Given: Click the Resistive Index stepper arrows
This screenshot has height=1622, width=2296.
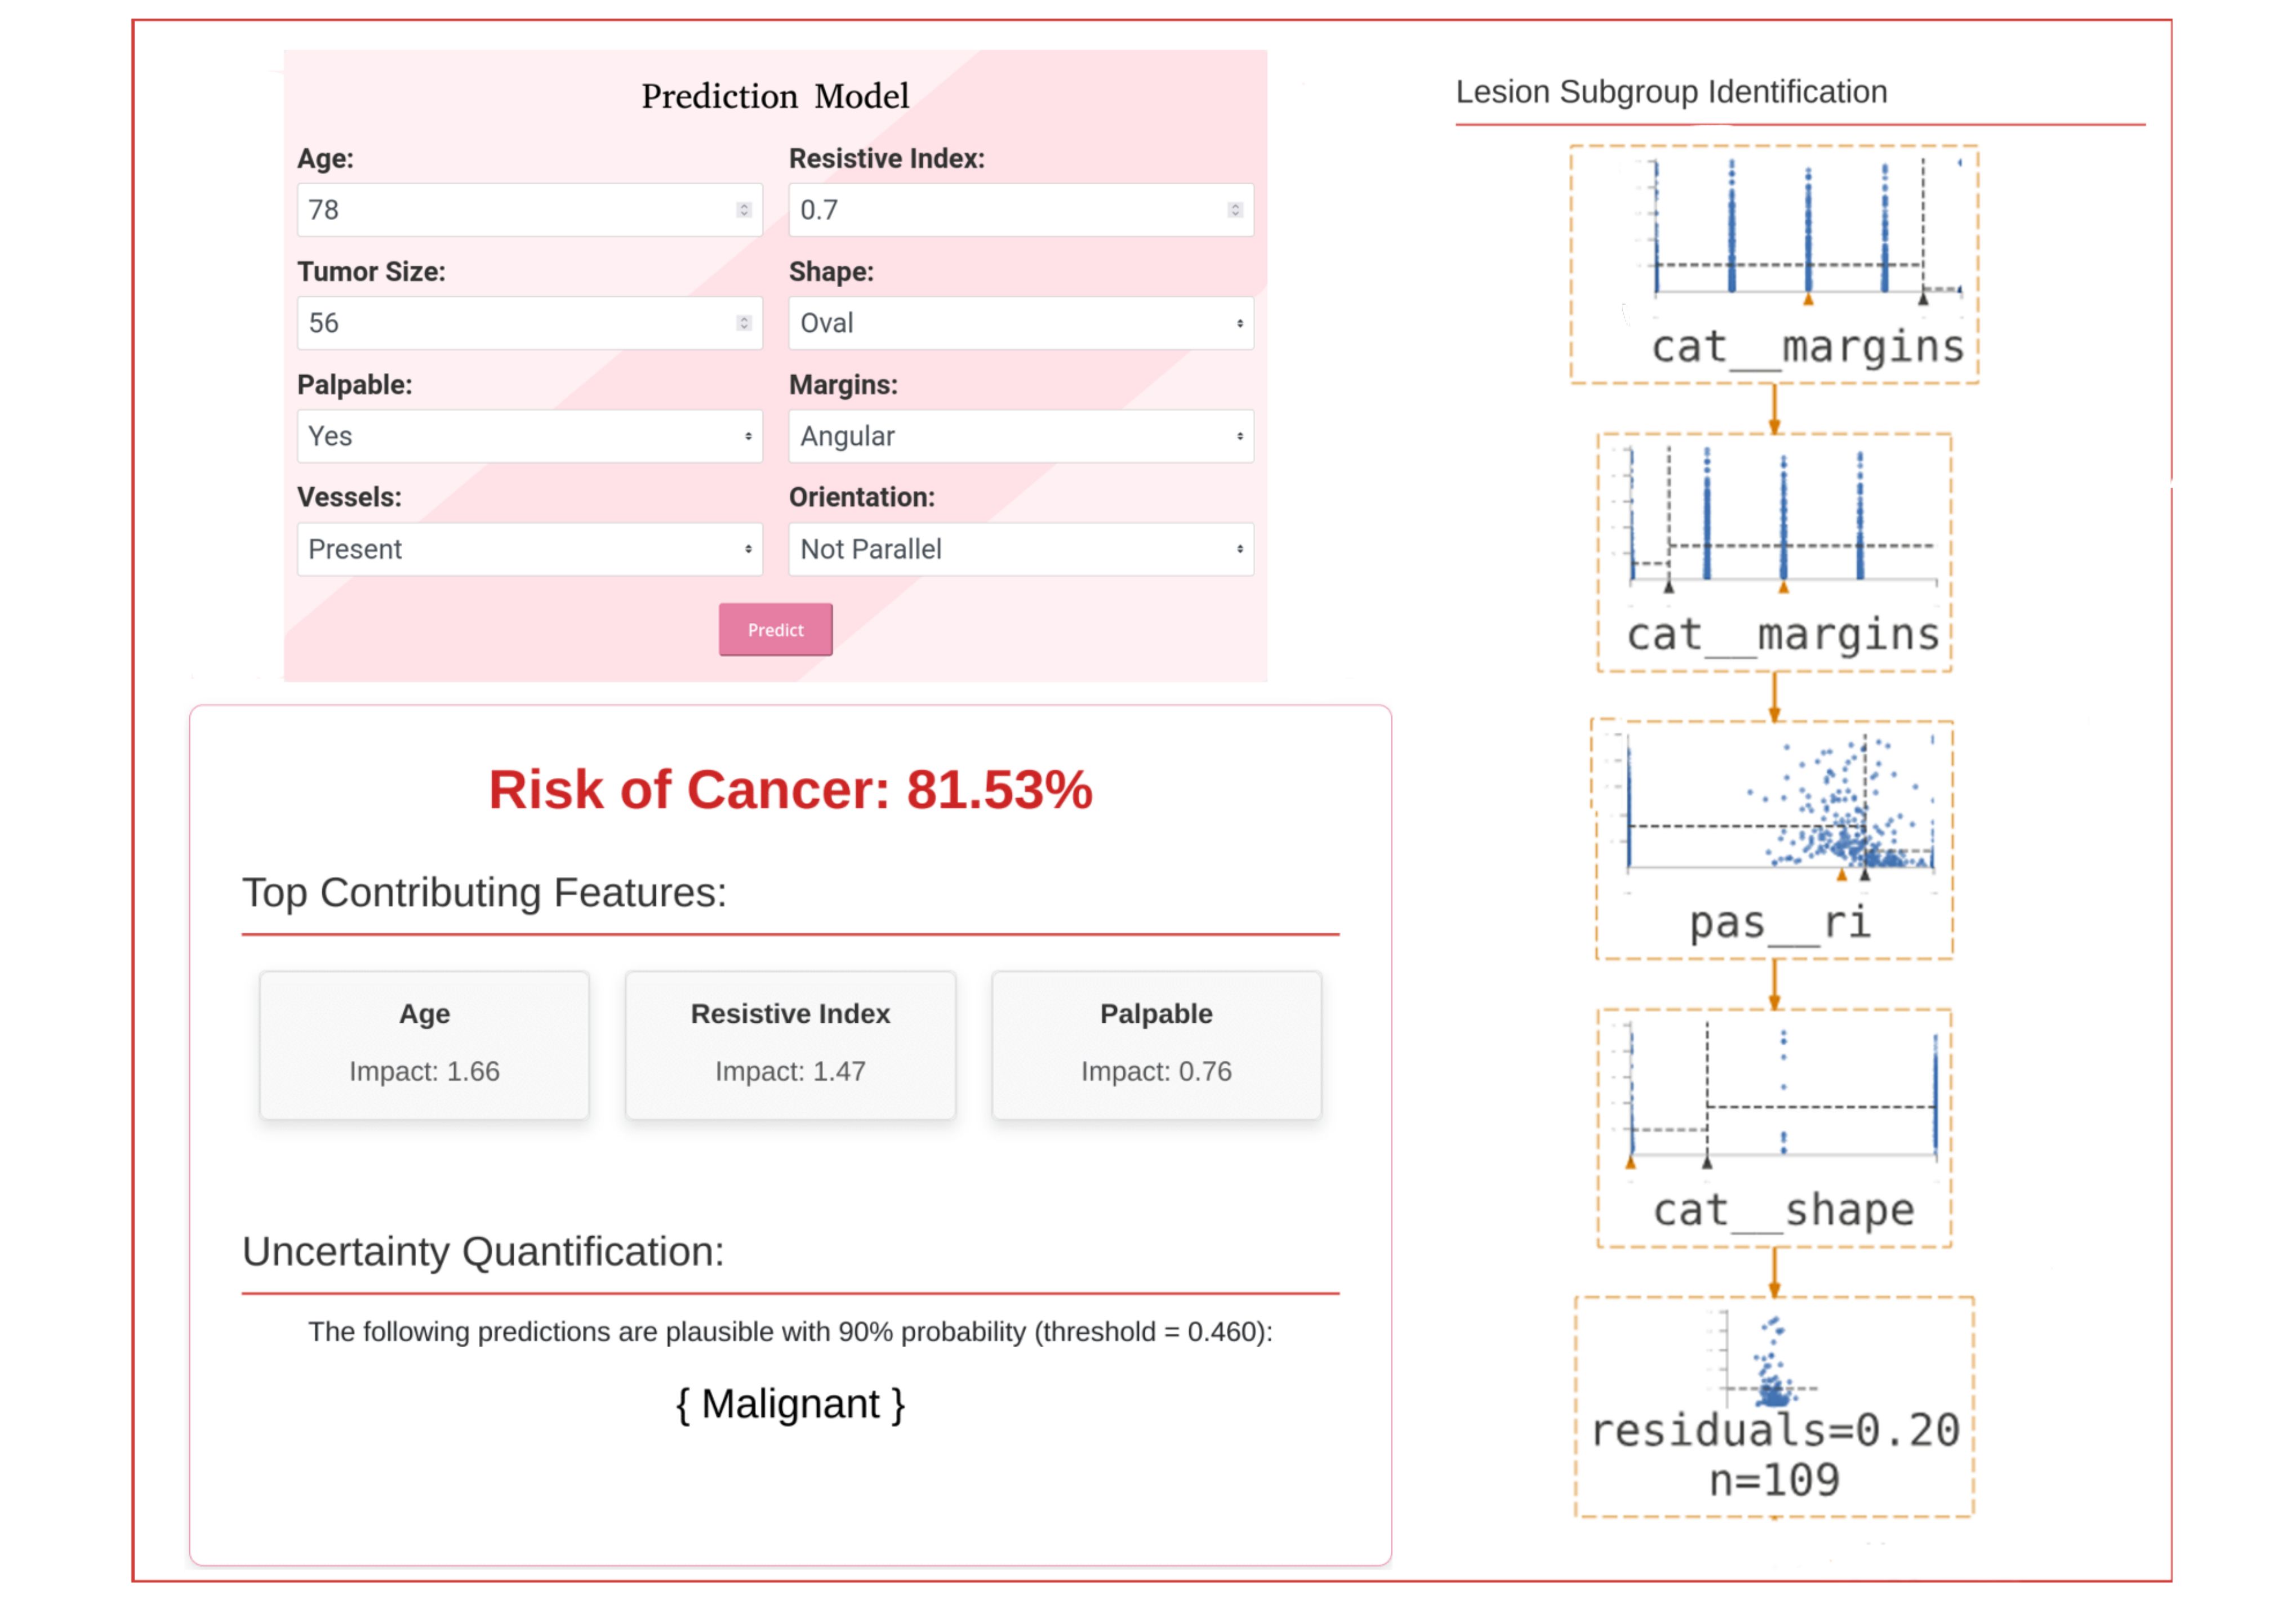Looking at the screenshot, I should 1235,210.
